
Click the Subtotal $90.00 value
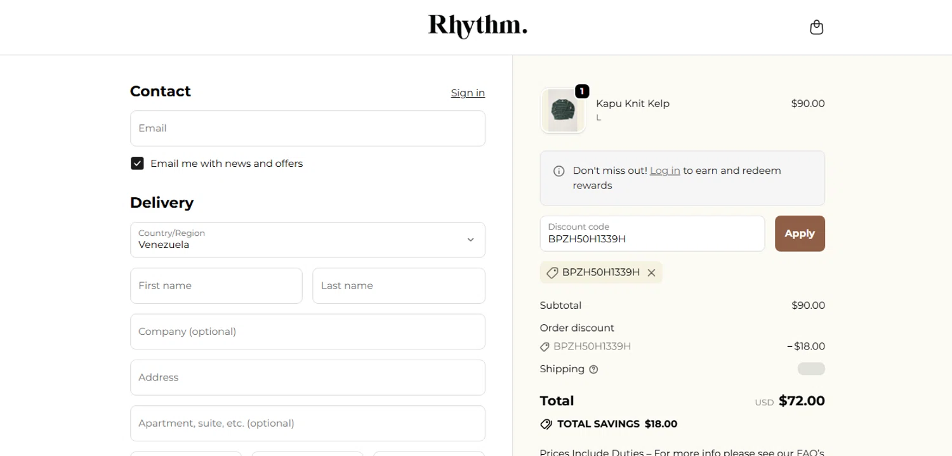pos(808,305)
